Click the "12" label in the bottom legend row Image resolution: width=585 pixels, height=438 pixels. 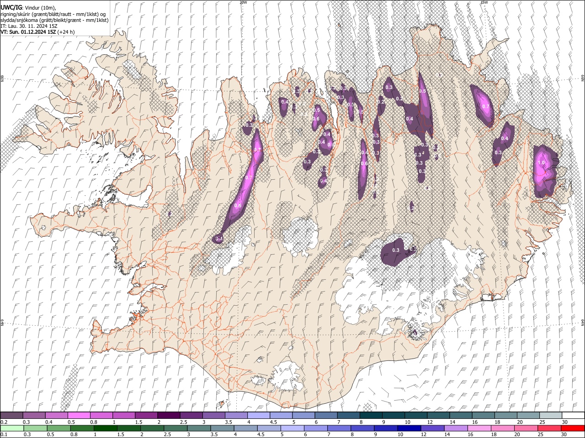coord(423,434)
